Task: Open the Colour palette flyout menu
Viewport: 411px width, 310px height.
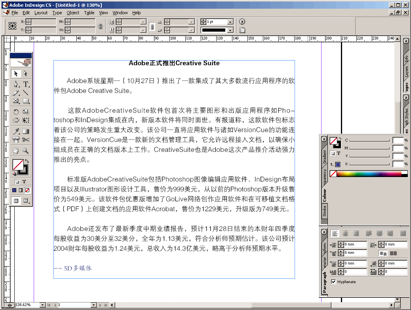Action: click(x=324, y=139)
